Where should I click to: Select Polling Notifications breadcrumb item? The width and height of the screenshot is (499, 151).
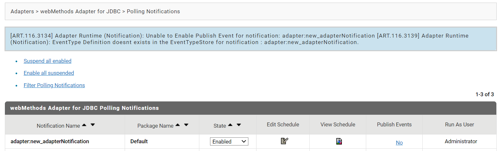[x=153, y=11]
